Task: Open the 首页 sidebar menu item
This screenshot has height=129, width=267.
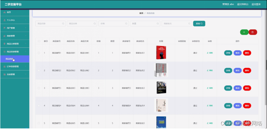Action: tap(15, 12)
